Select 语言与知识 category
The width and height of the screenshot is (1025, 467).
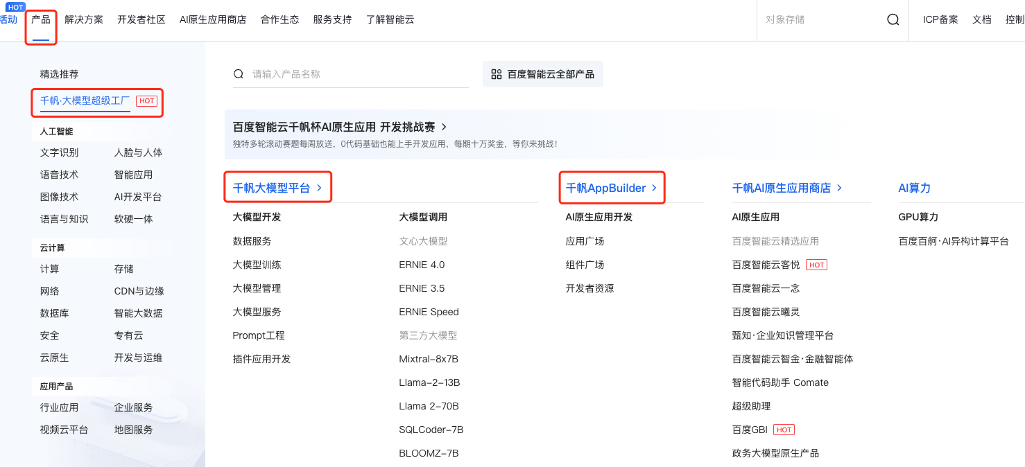(x=64, y=219)
